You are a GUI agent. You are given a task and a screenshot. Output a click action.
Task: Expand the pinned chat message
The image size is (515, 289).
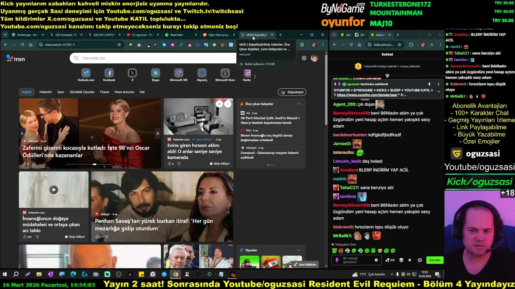439,92
